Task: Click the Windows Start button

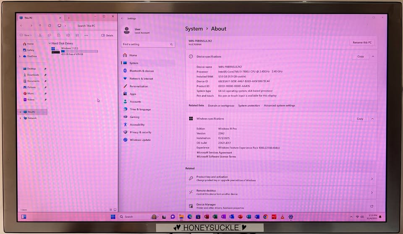Action: 113,217
